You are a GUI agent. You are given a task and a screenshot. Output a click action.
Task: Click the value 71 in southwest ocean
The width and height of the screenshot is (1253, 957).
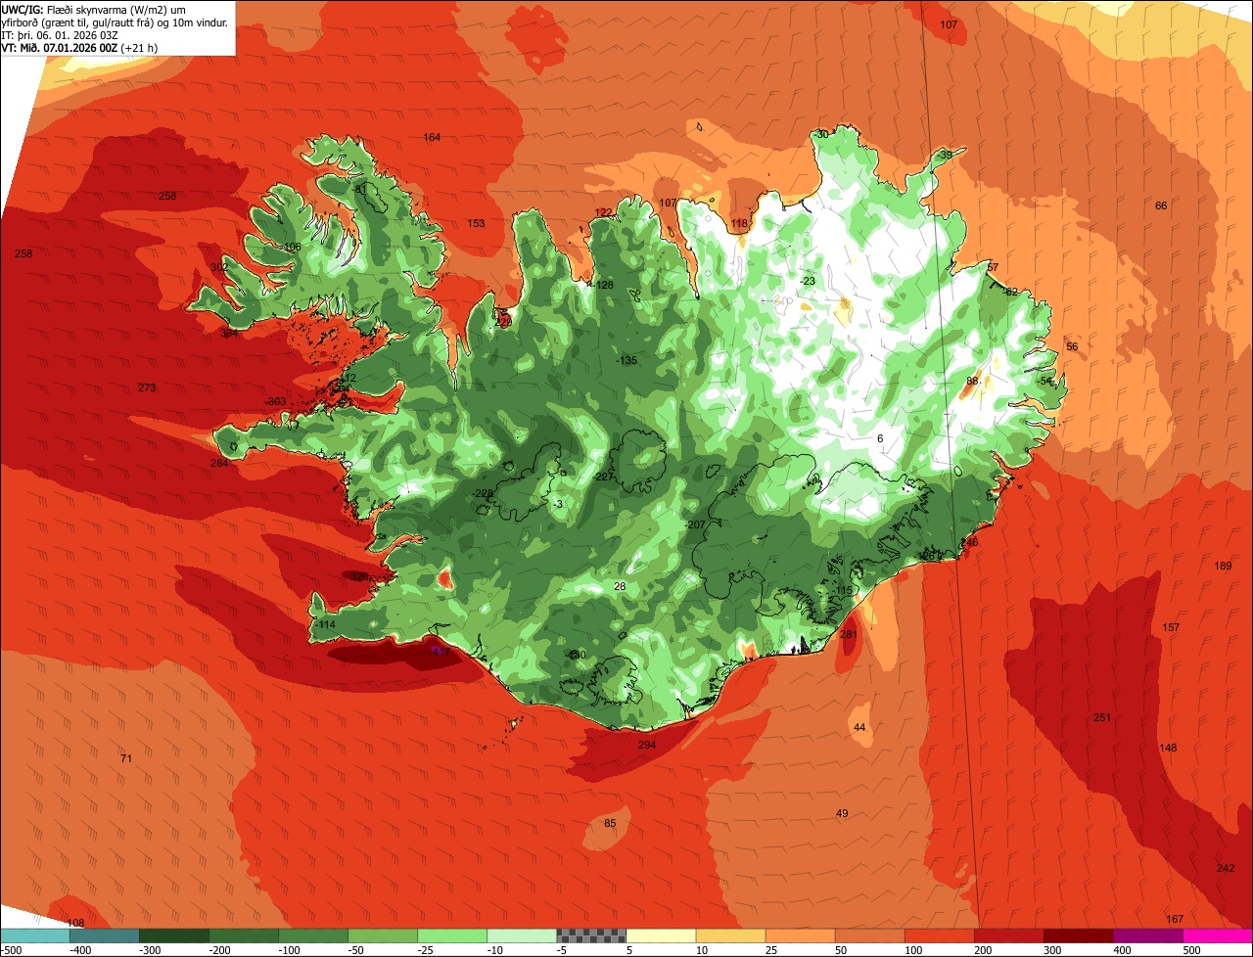pyautogui.click(x=125, y=759)
